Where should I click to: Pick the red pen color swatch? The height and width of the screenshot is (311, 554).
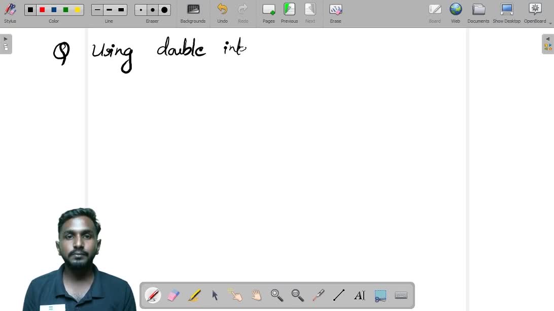pos(42,10)
